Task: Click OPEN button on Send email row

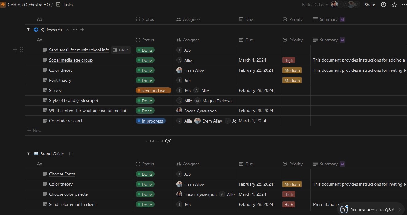Action: pos(121,50)
